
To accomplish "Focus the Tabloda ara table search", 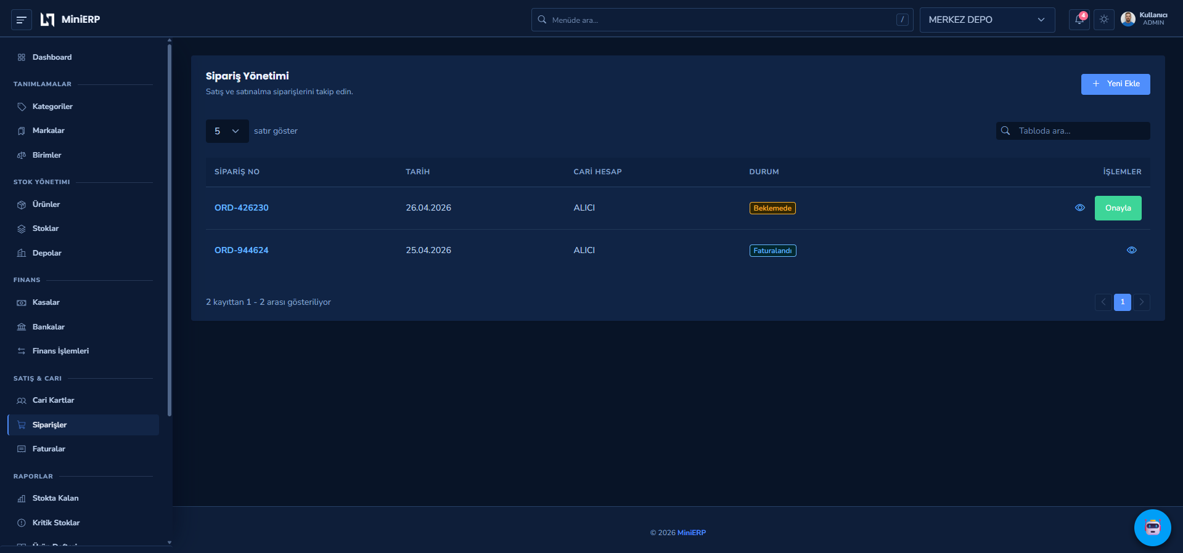I will (1073, 131).
